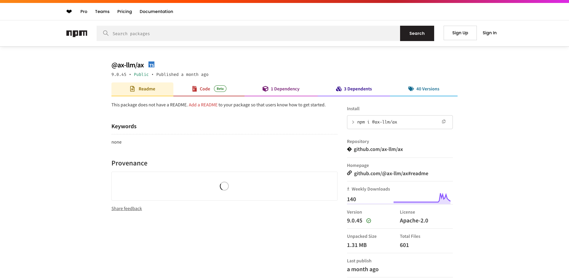Open the 40 Versions tab

pos(424,89)
